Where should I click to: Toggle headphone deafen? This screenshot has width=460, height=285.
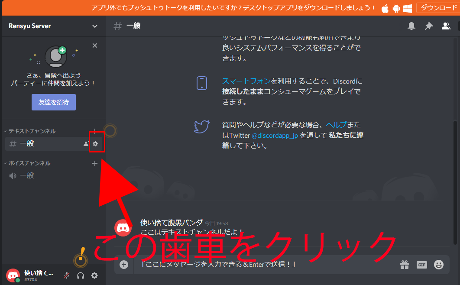[81, 275]
